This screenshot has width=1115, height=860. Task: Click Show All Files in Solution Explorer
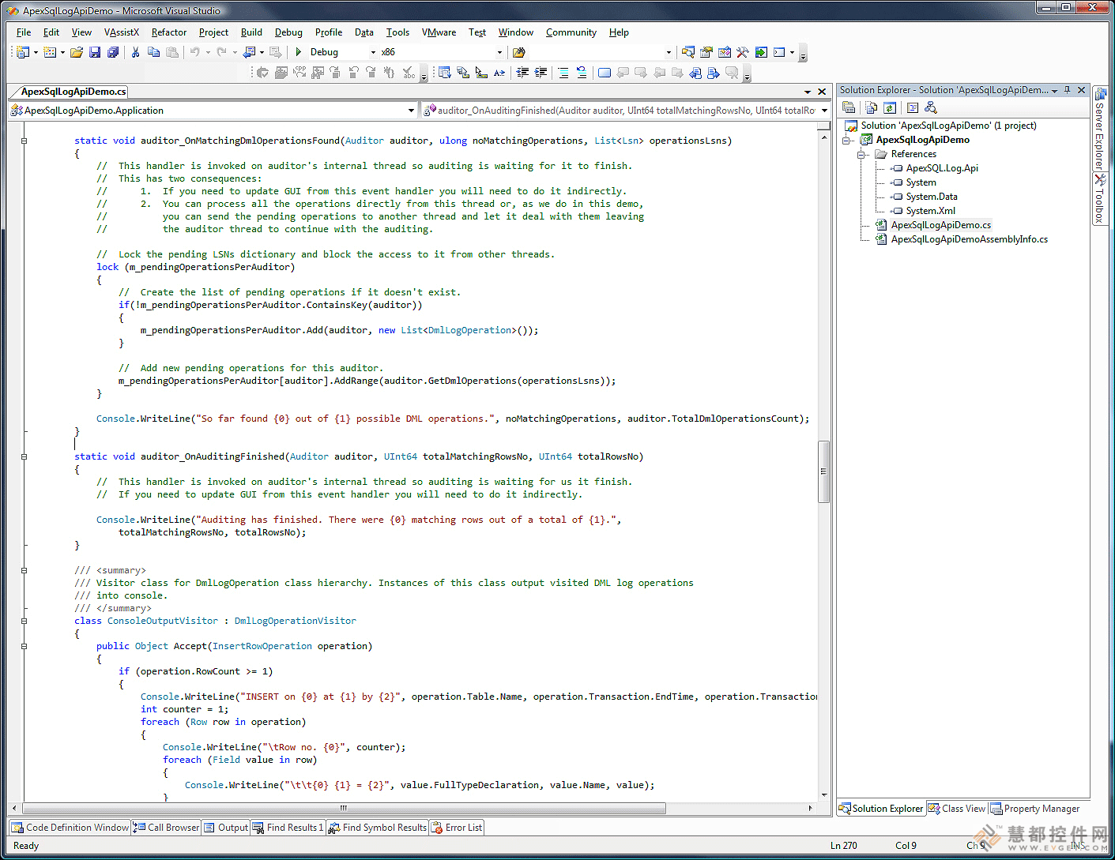point(872,107)
